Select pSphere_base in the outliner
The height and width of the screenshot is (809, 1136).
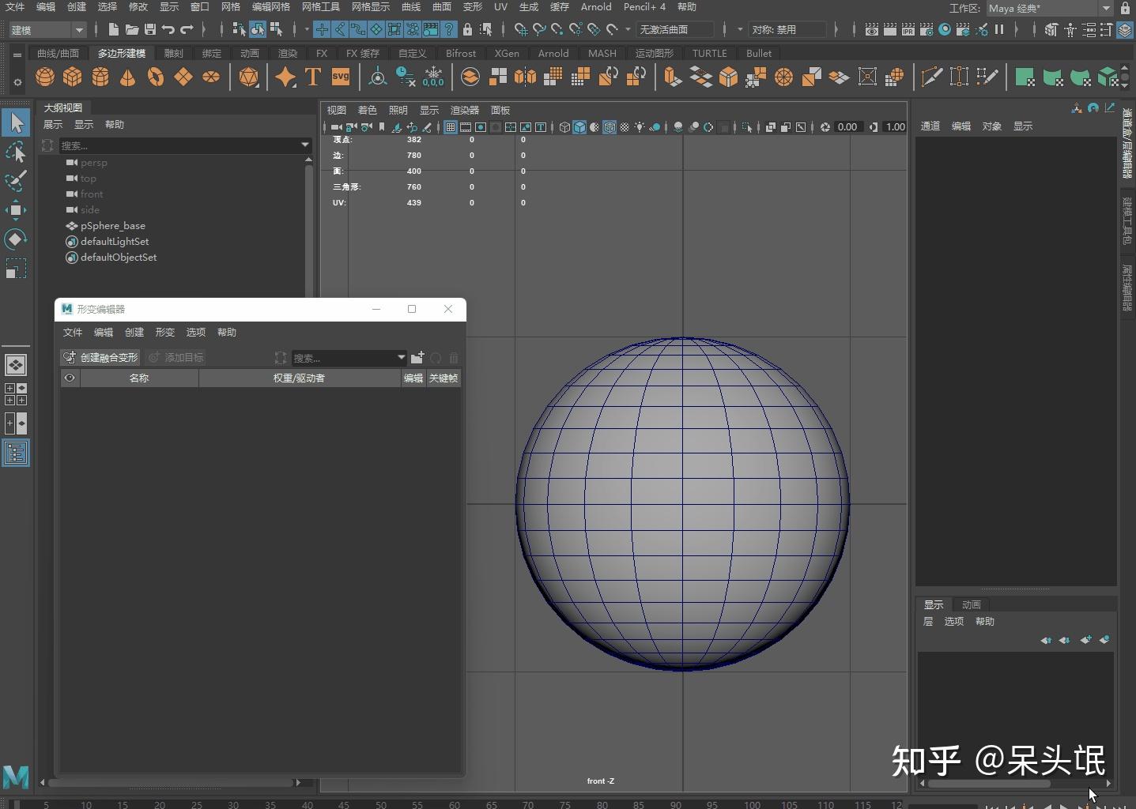[112, 226]
